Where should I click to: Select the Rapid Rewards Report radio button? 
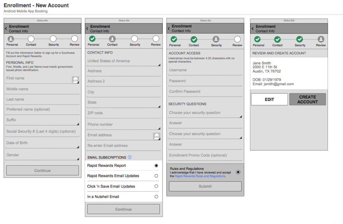click(156, 165)
